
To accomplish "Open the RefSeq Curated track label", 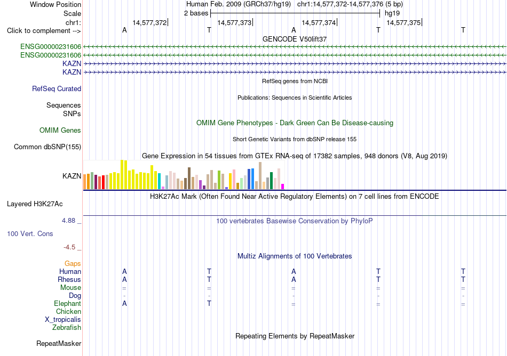I will (57, 89).
